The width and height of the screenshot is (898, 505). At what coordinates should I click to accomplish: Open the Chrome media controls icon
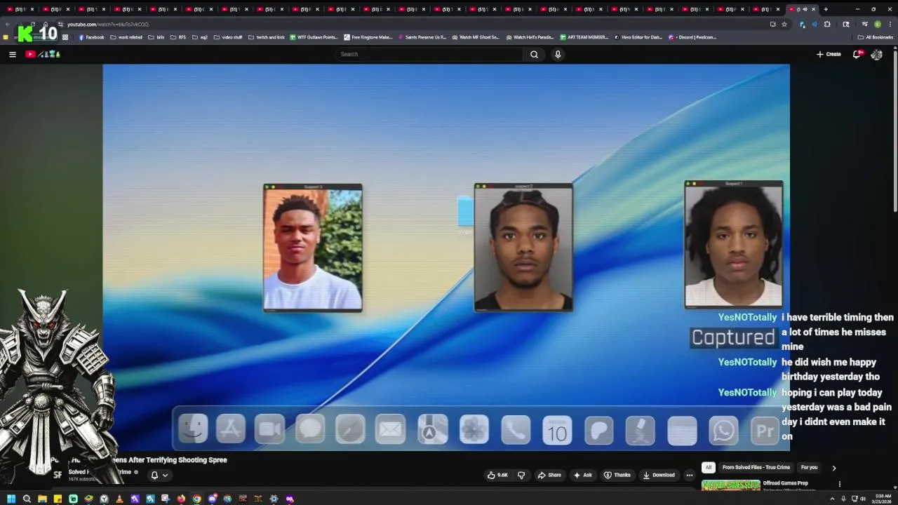tap(864, 24)
